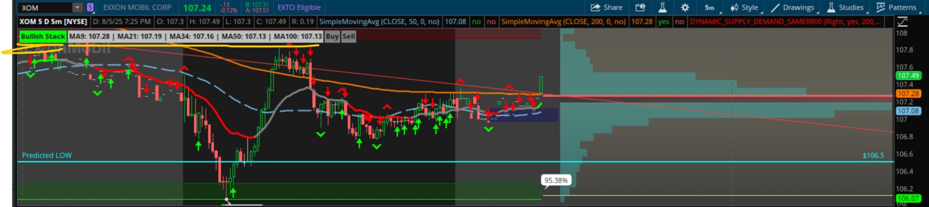Expand the Style dropdown
929x207 pixels.
744,7
